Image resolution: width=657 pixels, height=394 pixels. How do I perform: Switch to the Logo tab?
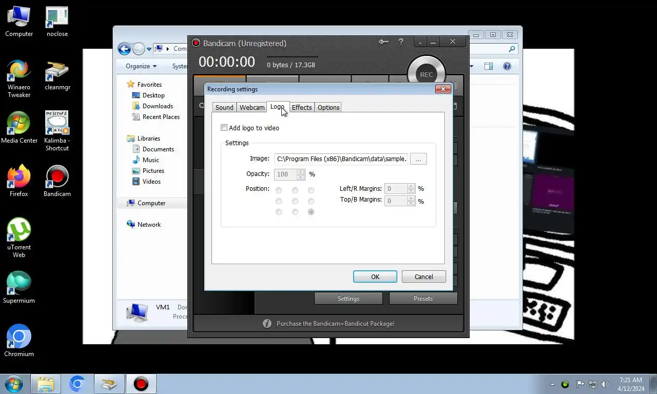pos(278,107)
